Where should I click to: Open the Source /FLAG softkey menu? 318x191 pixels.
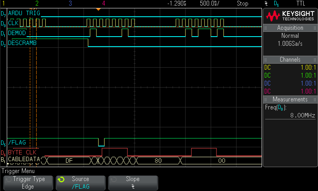[80, 183]
